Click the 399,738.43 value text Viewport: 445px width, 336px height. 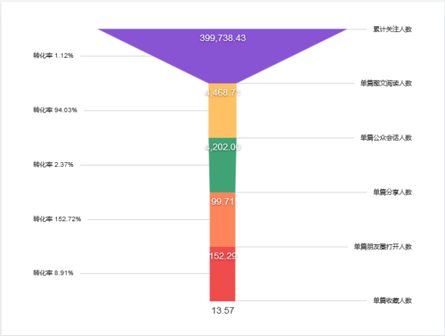222,38
